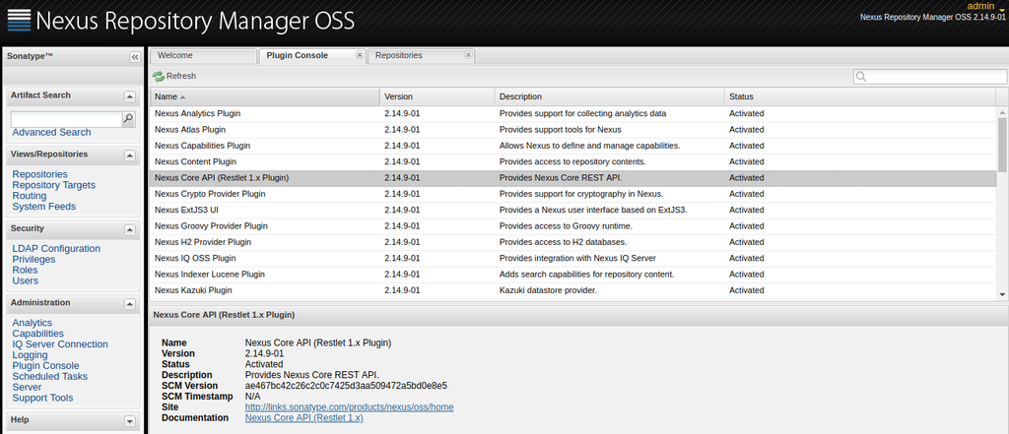This screenshot has height=434, width=1009.
Task: Open the Privileges link
Action: coord(34,259)
